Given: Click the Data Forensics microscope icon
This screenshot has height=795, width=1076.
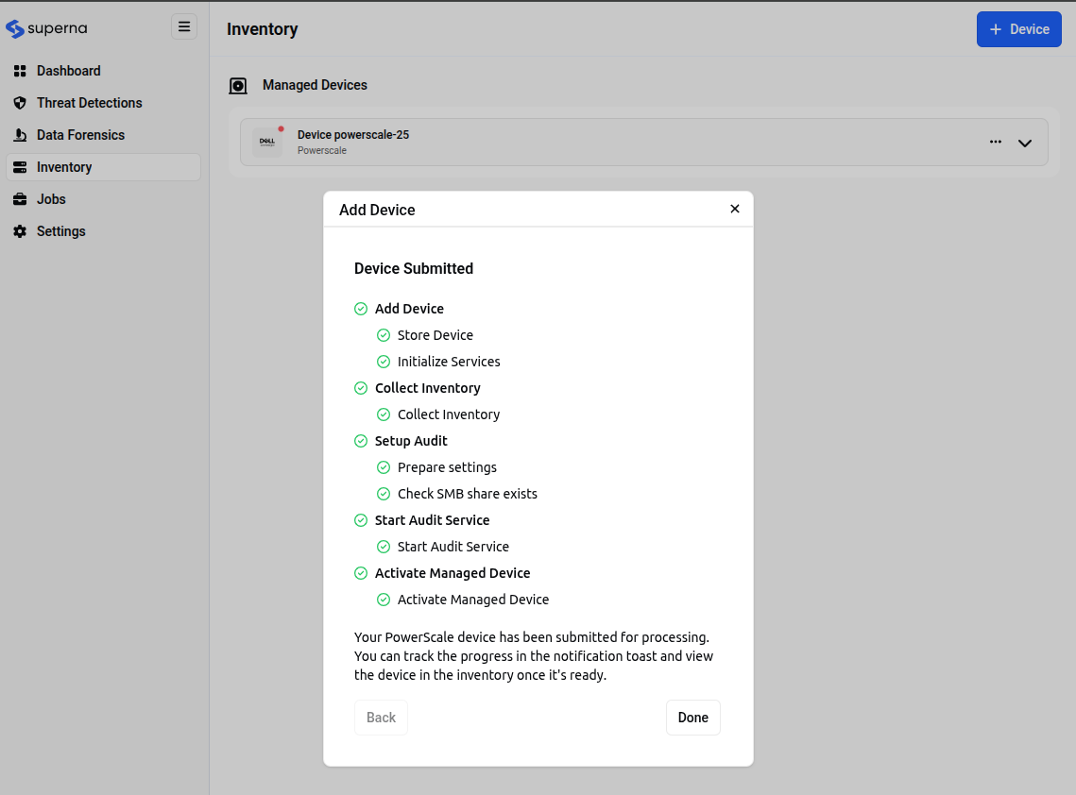Looking at the screenshot, I should pyautogui.click(x=20, y=135).
